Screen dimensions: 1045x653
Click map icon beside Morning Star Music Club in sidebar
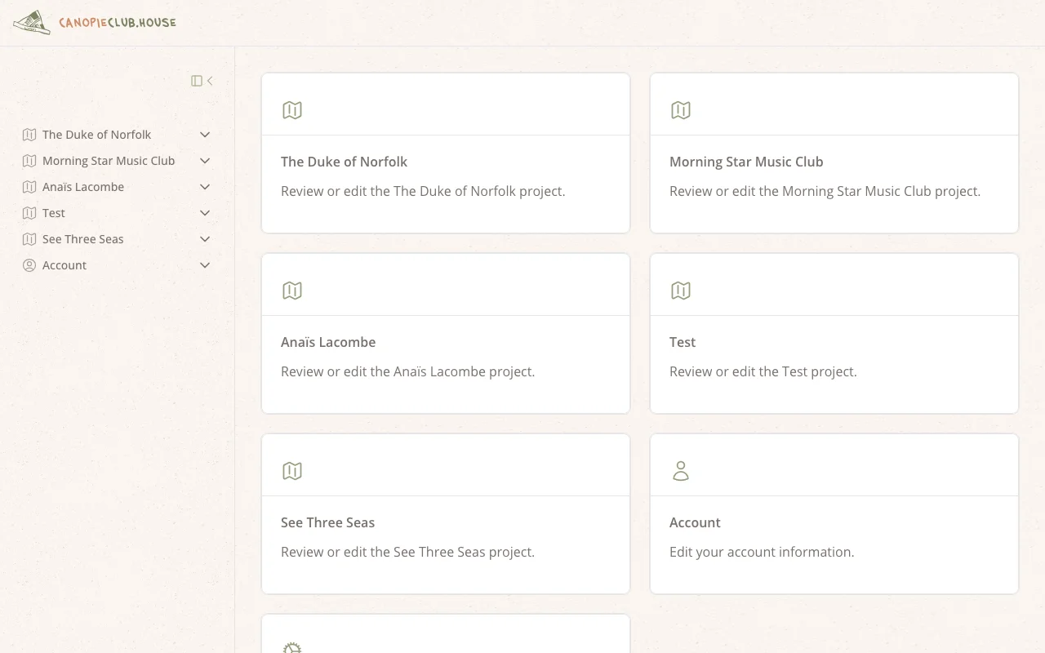click(x=29, y=161)
